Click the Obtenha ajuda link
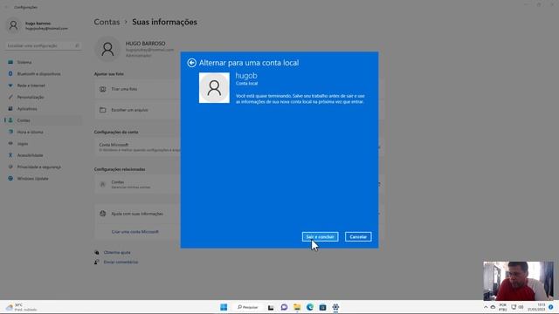This screenshot has width=559, height=314. pyautogui.click(x=117, y=252)
